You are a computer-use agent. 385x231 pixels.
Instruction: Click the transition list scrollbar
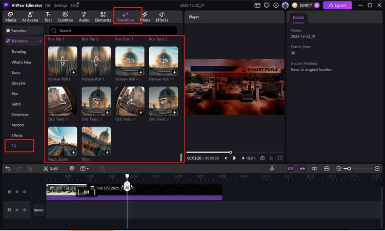181,158
